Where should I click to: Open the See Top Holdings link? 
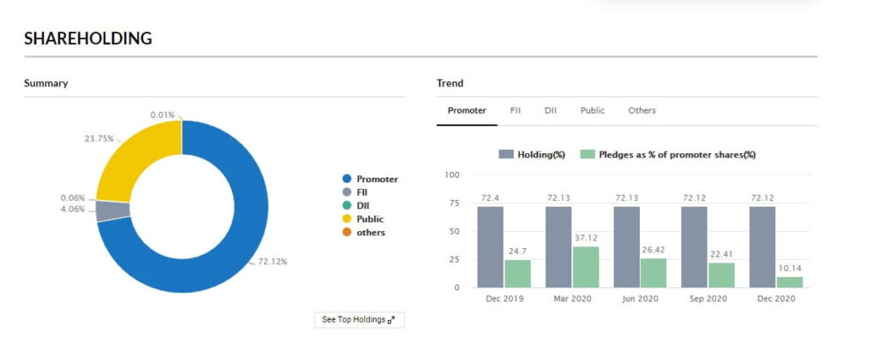tap(353, 320)
